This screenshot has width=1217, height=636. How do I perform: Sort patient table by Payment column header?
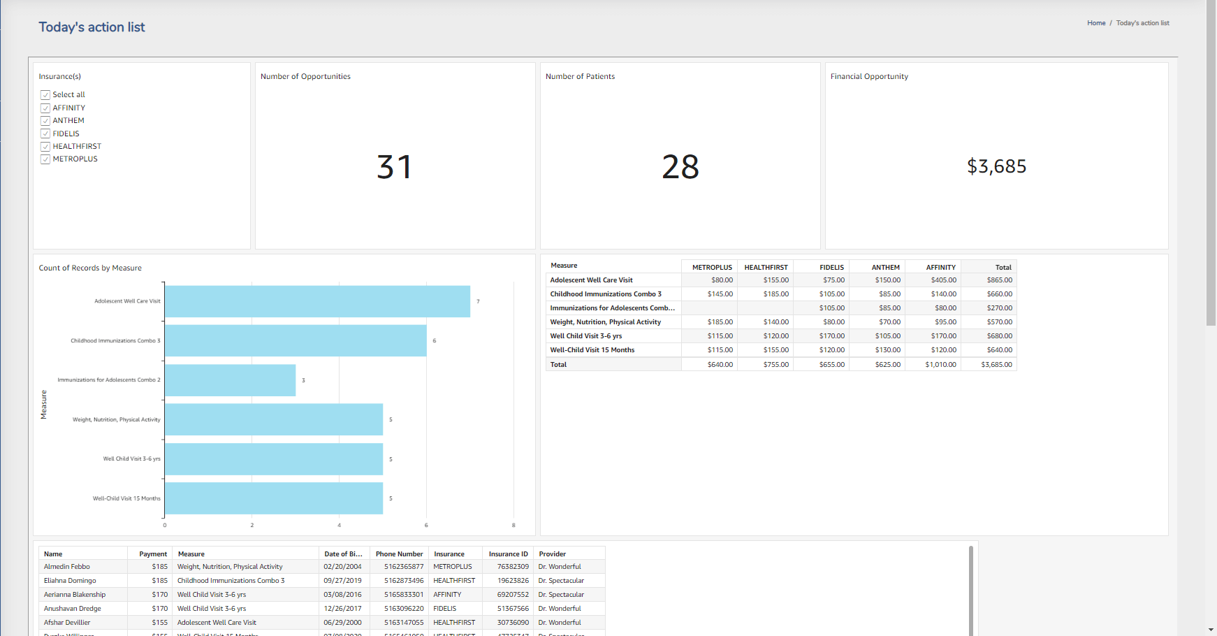(x=152, y=554)
